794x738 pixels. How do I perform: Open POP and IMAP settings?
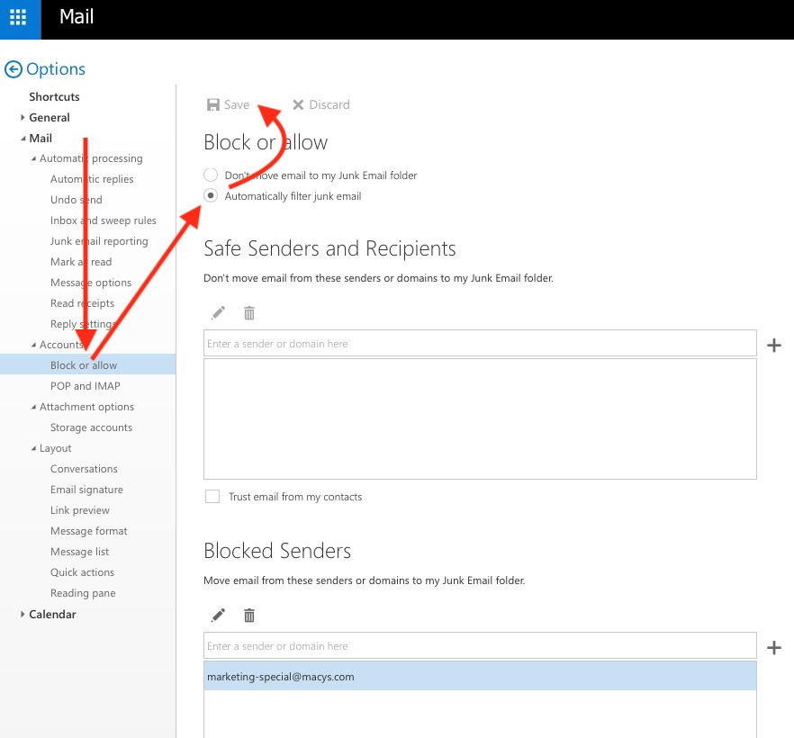[85, 386]
